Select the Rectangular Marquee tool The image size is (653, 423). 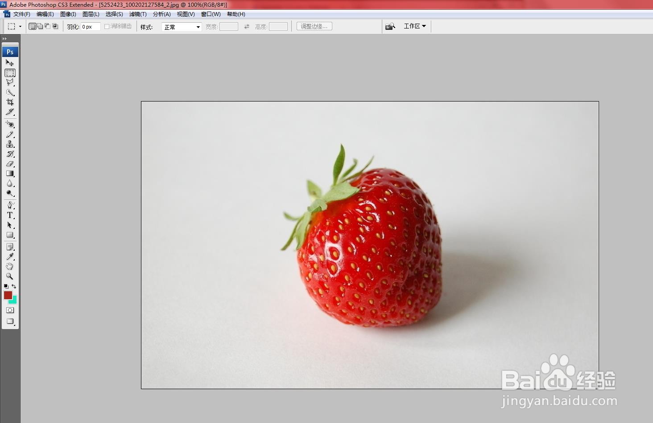[10, 73]
